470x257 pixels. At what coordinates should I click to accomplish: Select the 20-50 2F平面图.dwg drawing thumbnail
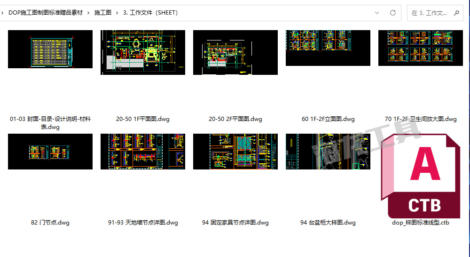pos(235,52)
